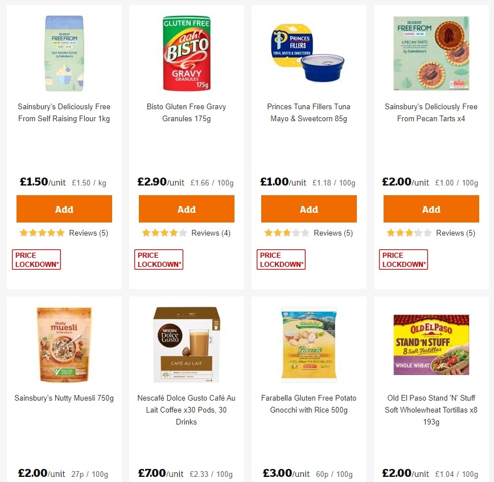494x482 pixels.
Task: Add Bisto Gluten Free Gravy Granules to trolley
Action: click(x=186, y=208)
